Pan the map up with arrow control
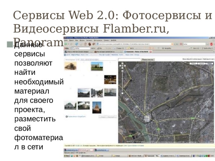Image resolution: width=215 pixels, height=161 pixels. pos(122,63)
